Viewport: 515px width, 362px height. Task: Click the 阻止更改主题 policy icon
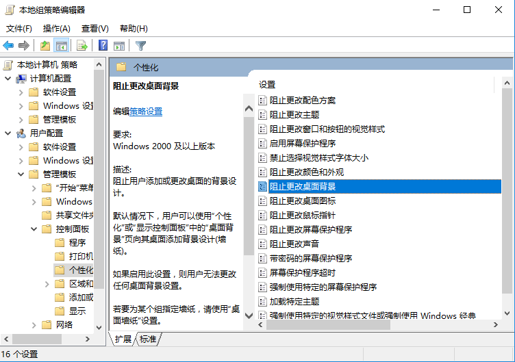262,114
